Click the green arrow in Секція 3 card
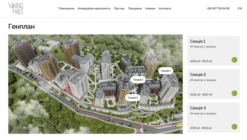Image resolution: width=247 pixels, height=140 pixels. (x=234, y=127)
